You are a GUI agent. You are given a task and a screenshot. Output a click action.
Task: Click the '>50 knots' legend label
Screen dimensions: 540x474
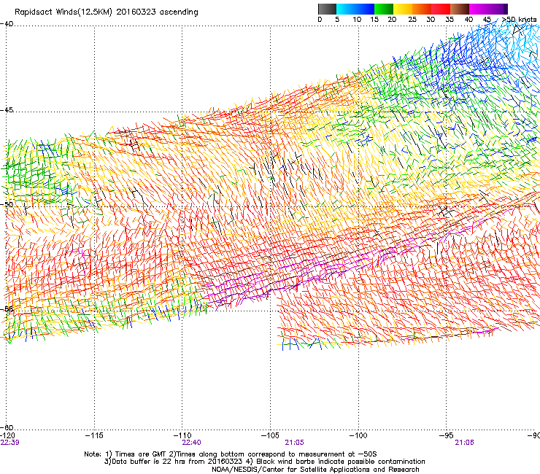coord(520,20)
